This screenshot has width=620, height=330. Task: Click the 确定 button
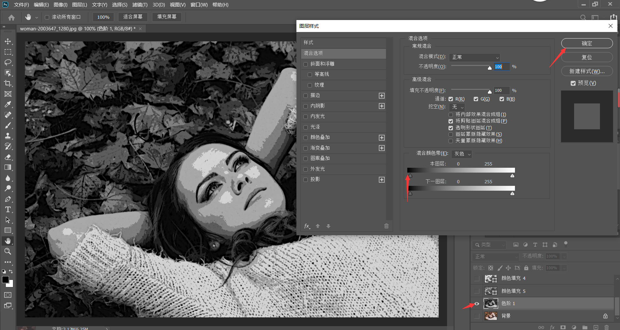(x=587, y=44)
